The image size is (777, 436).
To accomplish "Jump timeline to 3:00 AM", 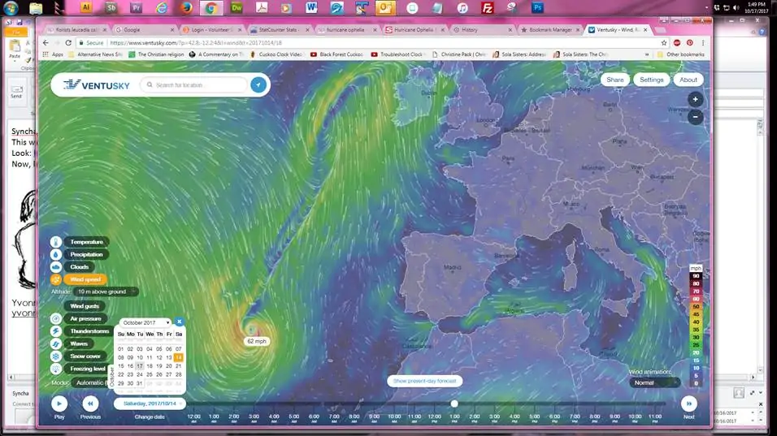I will click(x=254, y=418).
